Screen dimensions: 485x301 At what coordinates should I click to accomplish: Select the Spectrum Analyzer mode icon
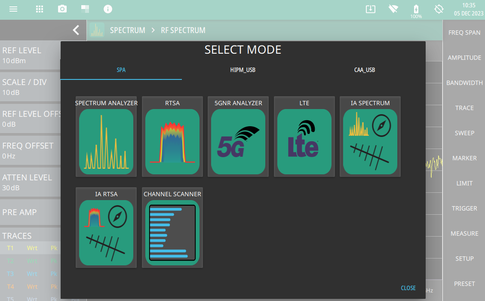point(106,142)
